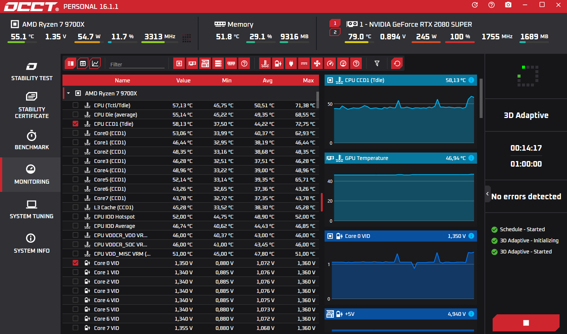Viewport: 567px width, 334px height.
Task: Collapse the AMD Ryzen 7 9700X group
Action: coord(68,94)
